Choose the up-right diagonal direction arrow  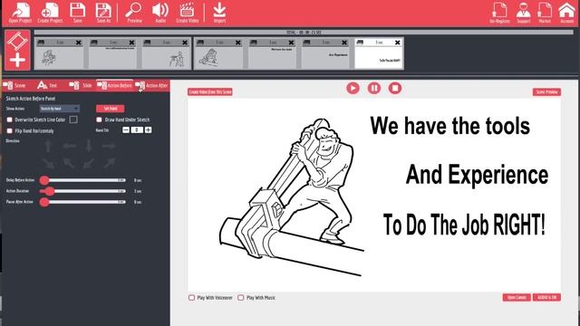pos(109,163)
